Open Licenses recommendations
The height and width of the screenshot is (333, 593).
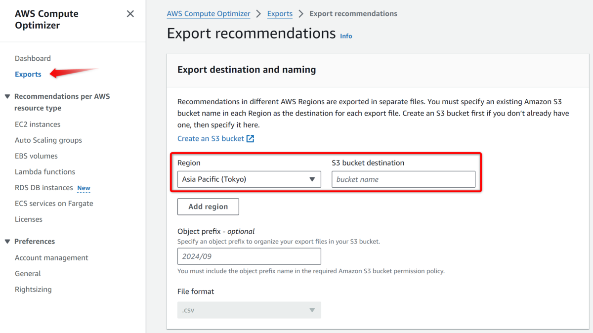tap(29, 219)
